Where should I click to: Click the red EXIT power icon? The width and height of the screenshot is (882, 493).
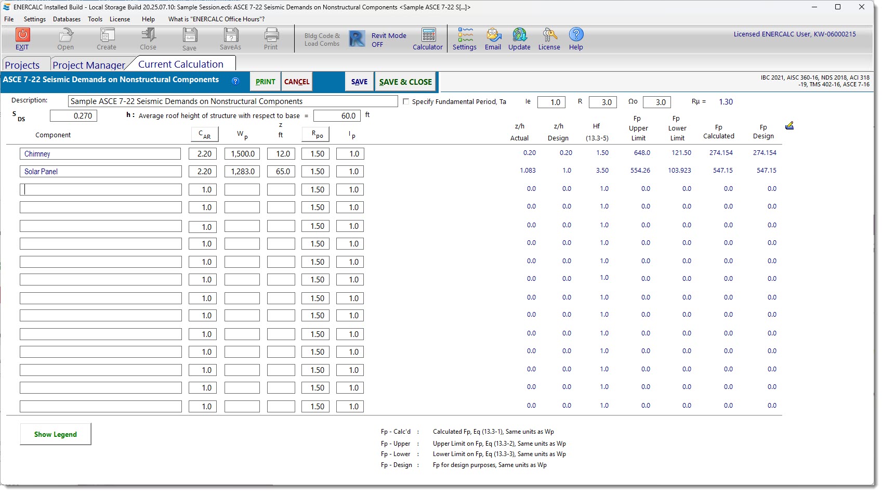tap(22, 35)
